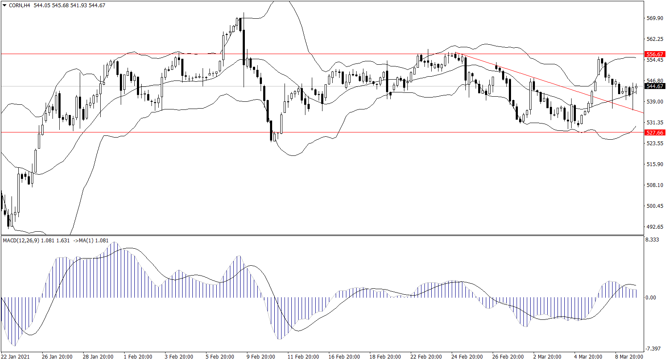The image size is (668, 362).
Task: Click the 8.333 MACD scale value
Action: 652,240
